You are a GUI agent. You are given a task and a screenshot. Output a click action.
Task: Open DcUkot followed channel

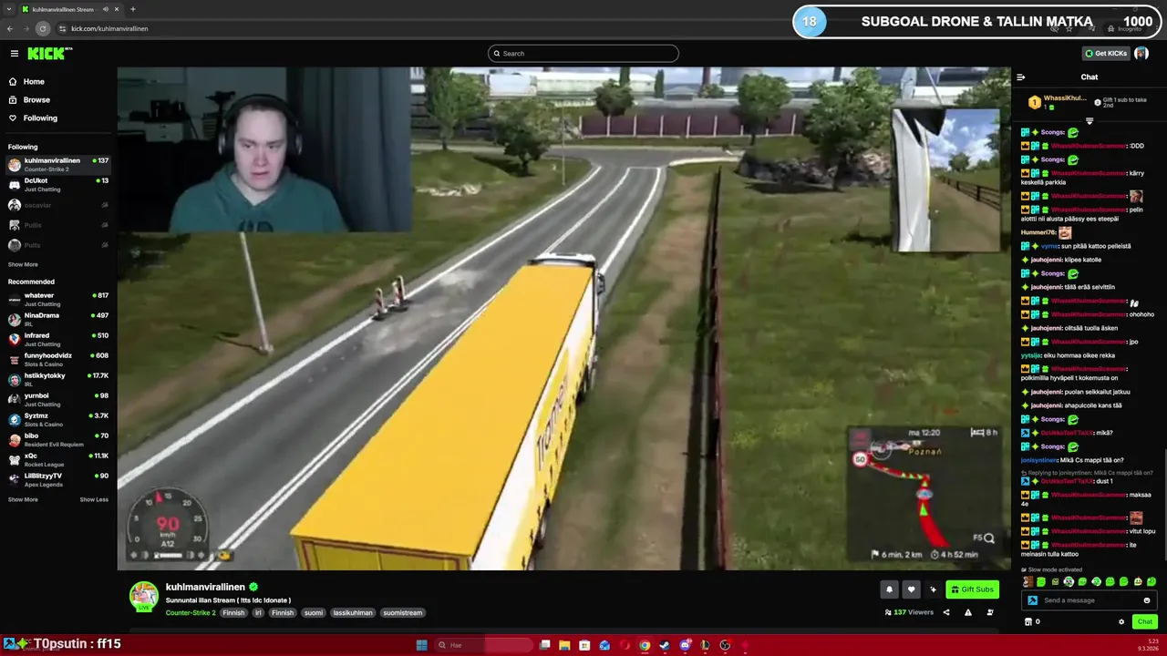point(57,183)
